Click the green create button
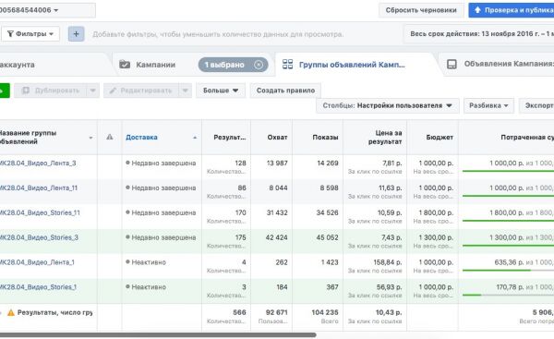 click(x=5, y=91)
